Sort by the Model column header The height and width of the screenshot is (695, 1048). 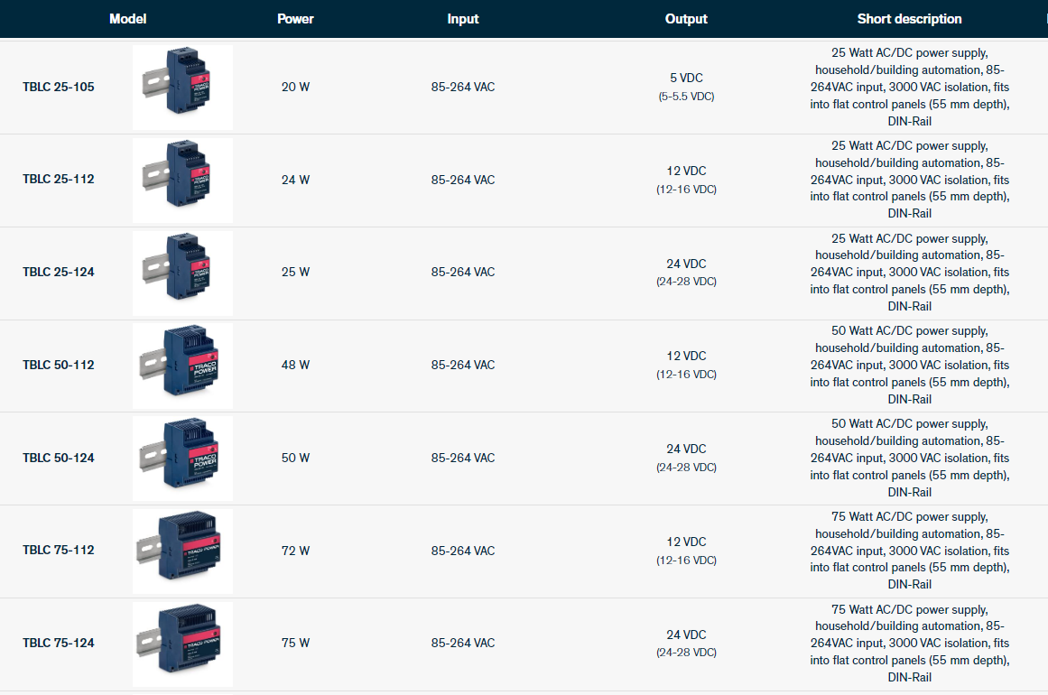[x=127, y=19]
